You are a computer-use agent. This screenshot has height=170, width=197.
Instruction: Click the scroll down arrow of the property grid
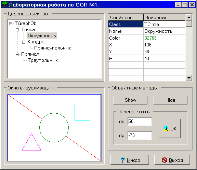(x=189, y=78)
